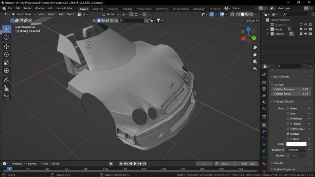
Task: Click the End frame 250 field
Action: [x=249, y=164]
